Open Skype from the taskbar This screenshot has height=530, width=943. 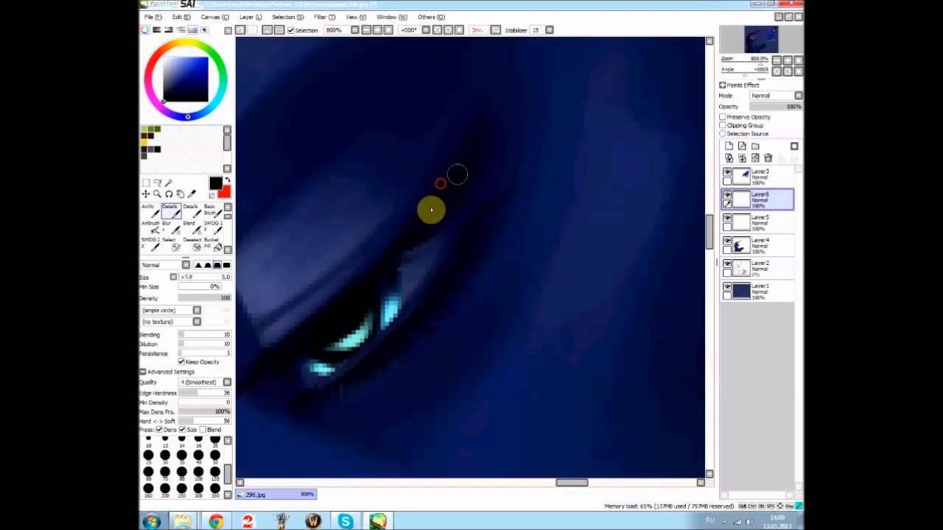[x=346, y=521]
